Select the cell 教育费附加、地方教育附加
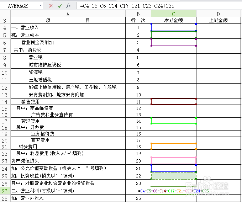Image resolution: width=242 pixels, height=202 pixels. (x=68, y=95)
